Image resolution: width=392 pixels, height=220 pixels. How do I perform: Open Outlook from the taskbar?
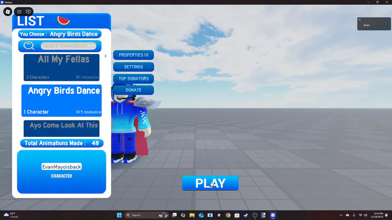click(x=201, y=215)
